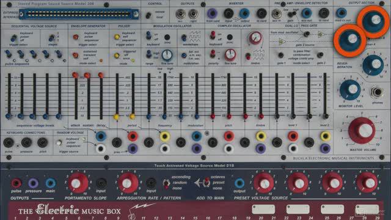Tap touch keyboard key 11

(x=144, y=218)
